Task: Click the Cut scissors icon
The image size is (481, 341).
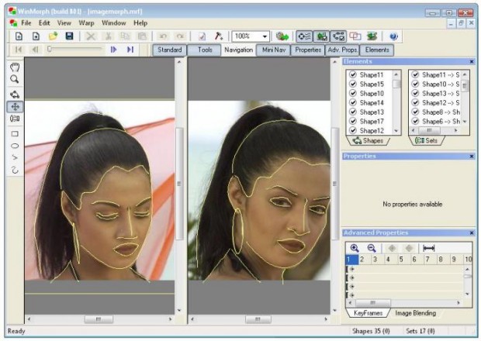Action: 108,36
